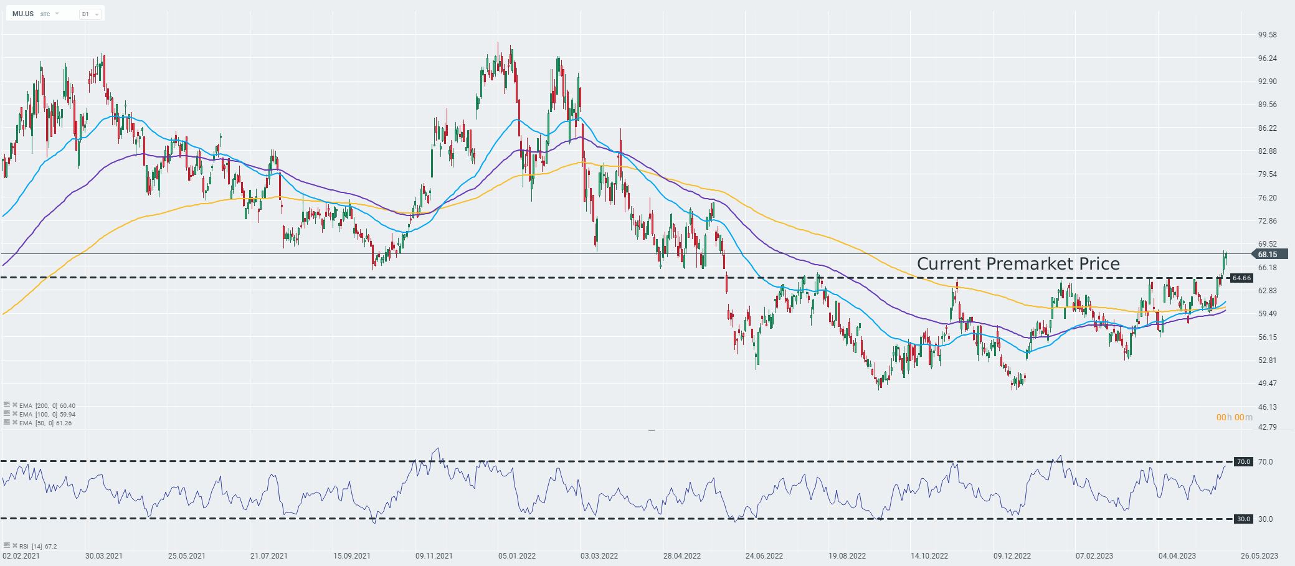Click the 09.11.2021 date on time axis
Viewport: 1295px width, 566px height.
click(x=434, y=556)
